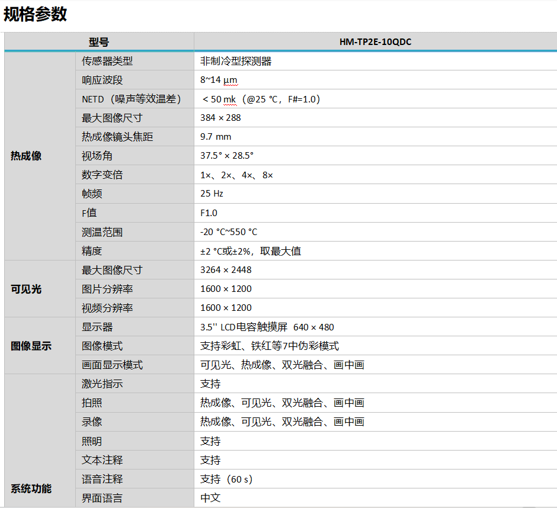Click the F值 label

89,213
